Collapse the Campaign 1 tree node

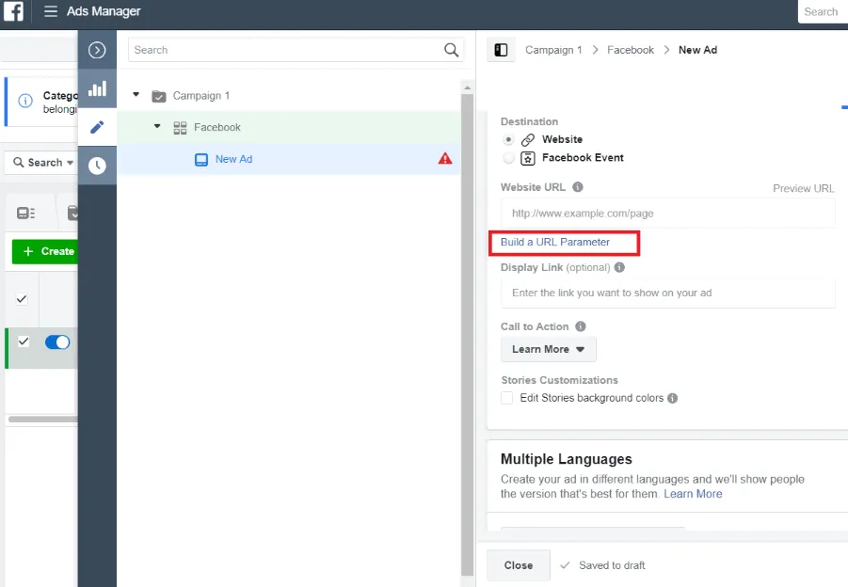136,95
